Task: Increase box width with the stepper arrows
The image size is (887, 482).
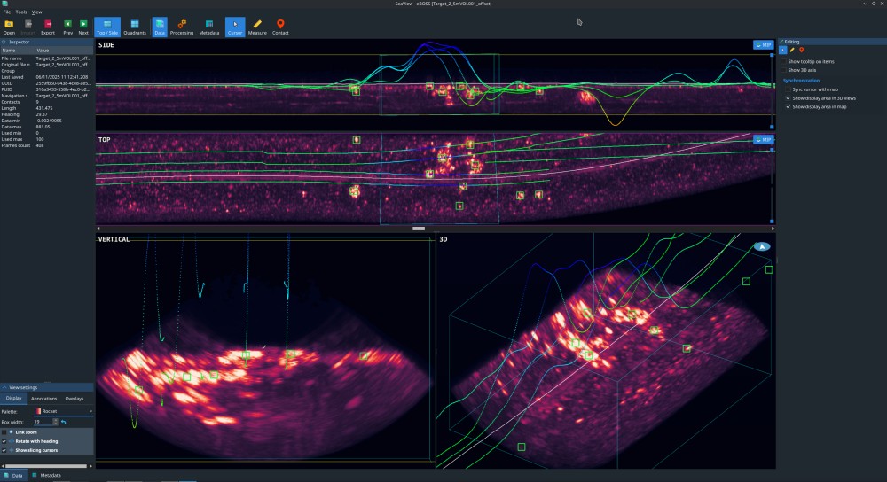Action: pos(55,420)
